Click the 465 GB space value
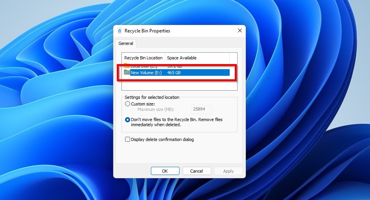The image size is (370, 200). [174, 73]
